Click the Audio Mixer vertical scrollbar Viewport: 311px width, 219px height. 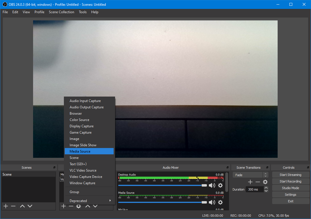226,182
